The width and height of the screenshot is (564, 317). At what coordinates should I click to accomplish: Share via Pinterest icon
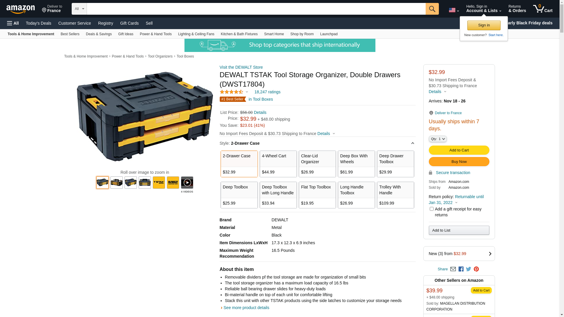click(476, 269)
